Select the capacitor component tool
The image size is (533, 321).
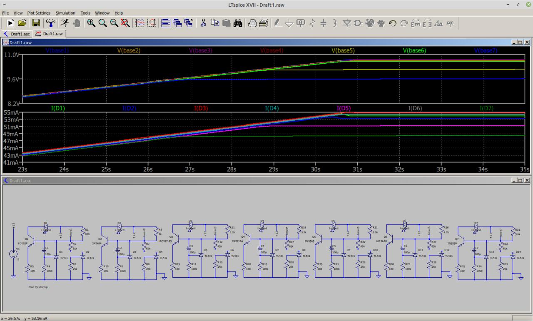pyautogui.click(x=324, y=23)
